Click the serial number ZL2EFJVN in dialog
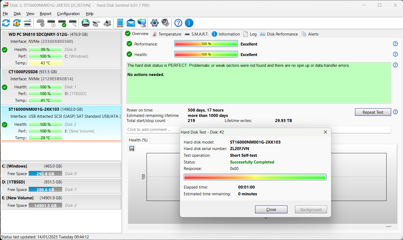403x240 pixels. tap(239, 149)
